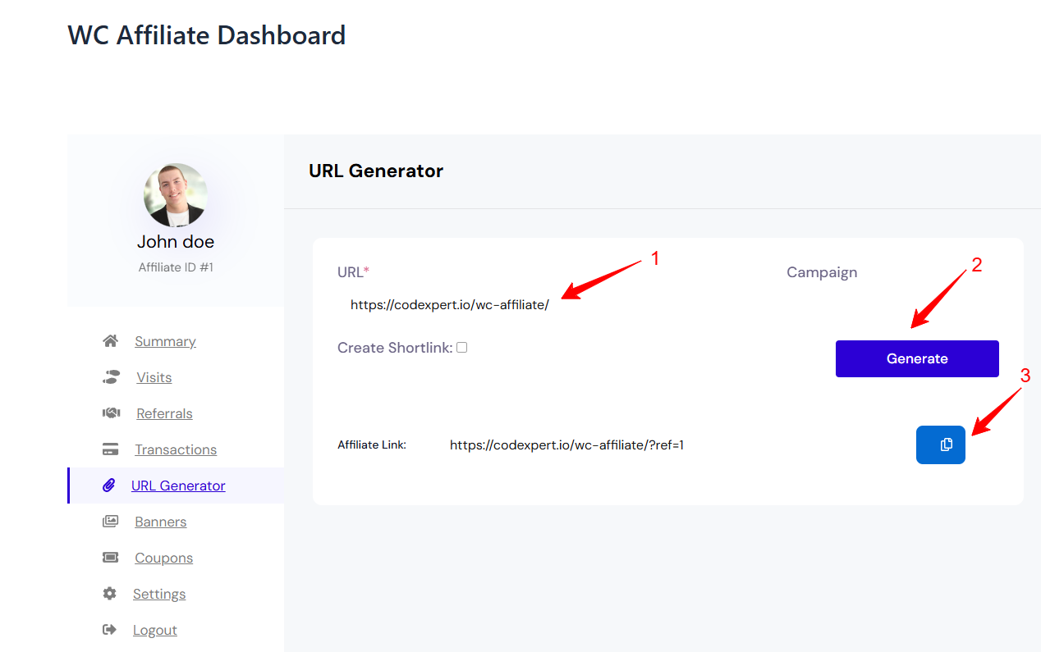
Task: Click the Campaign label
Action: [x=822, y=272]
